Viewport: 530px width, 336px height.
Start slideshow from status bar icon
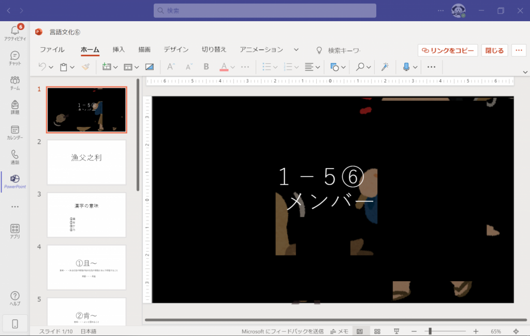click(396, 331)
